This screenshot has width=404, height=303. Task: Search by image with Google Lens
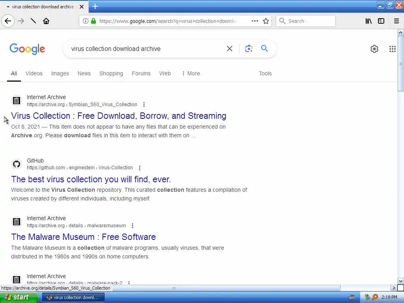(x=249, y=49)
